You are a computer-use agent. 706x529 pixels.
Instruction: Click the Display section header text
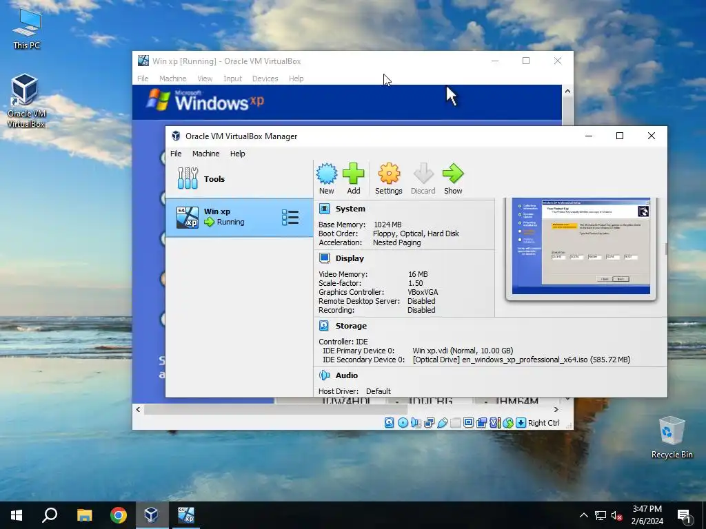tap(350, 258)
